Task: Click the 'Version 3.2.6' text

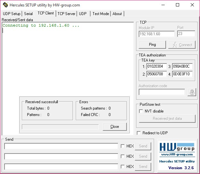Action: (181, 168)
